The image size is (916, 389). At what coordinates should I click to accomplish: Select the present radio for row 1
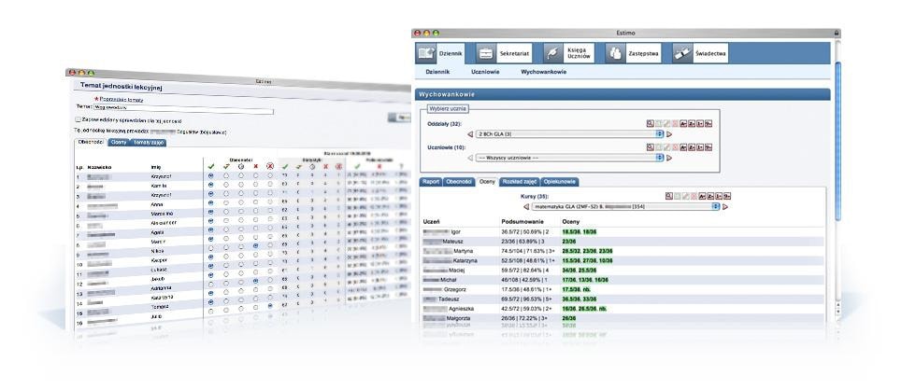pos(211,176)
